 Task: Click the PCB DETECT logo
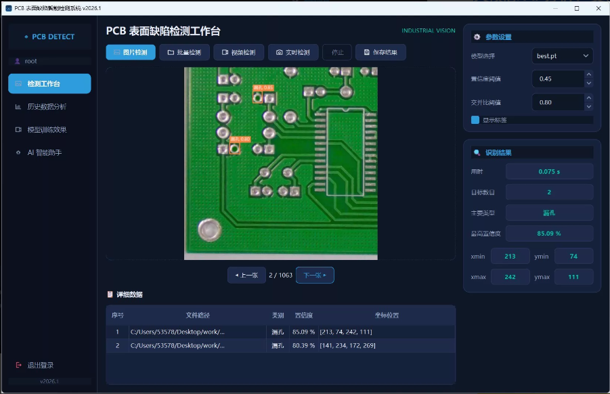49,37
